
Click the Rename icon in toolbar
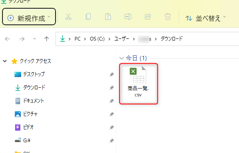128,17
